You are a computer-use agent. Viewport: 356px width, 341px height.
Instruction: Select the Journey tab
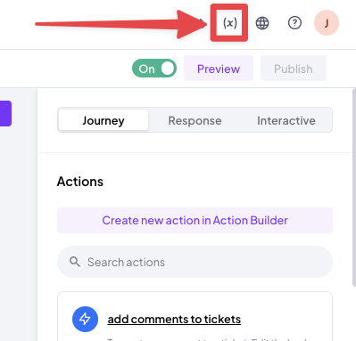click(x=103, y=120)
